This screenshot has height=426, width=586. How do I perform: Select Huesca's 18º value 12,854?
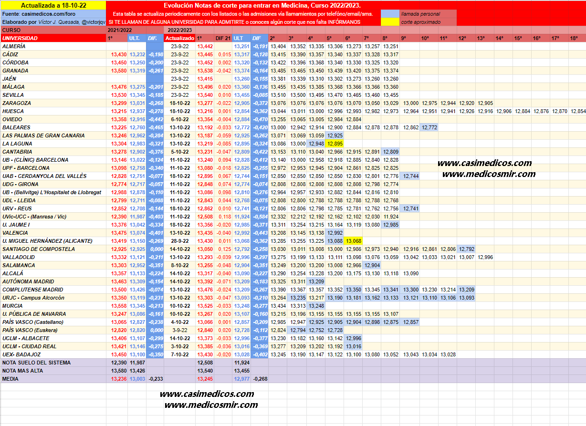(577, 111)
